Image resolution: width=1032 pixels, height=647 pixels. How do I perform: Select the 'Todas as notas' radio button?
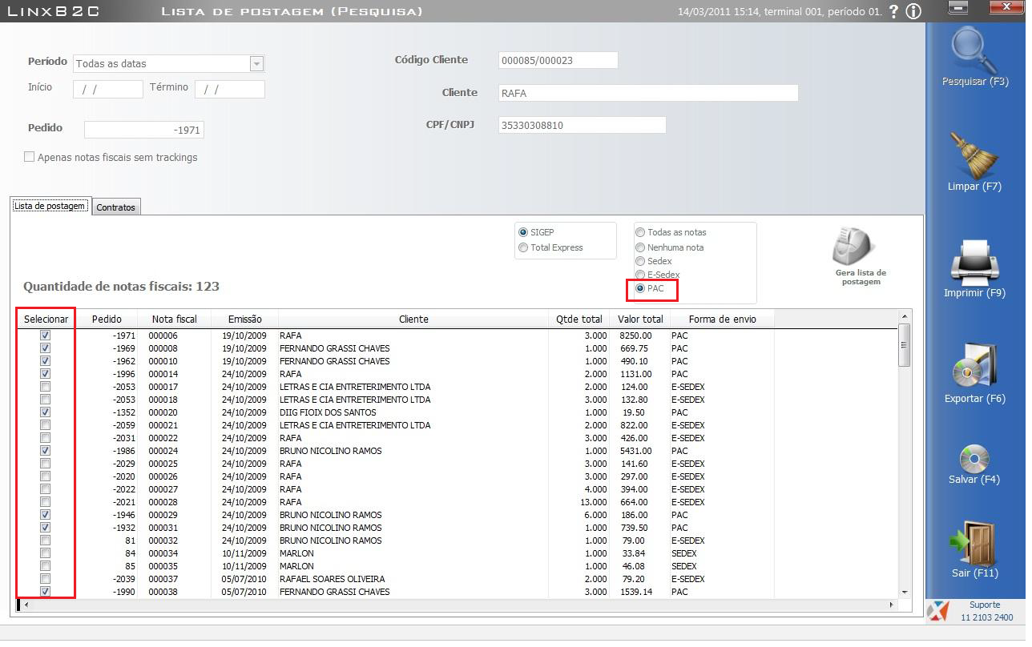click(x=640, y=232)
